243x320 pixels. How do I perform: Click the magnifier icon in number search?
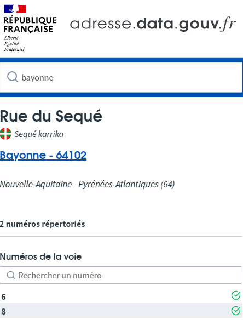tap(11, 275)
